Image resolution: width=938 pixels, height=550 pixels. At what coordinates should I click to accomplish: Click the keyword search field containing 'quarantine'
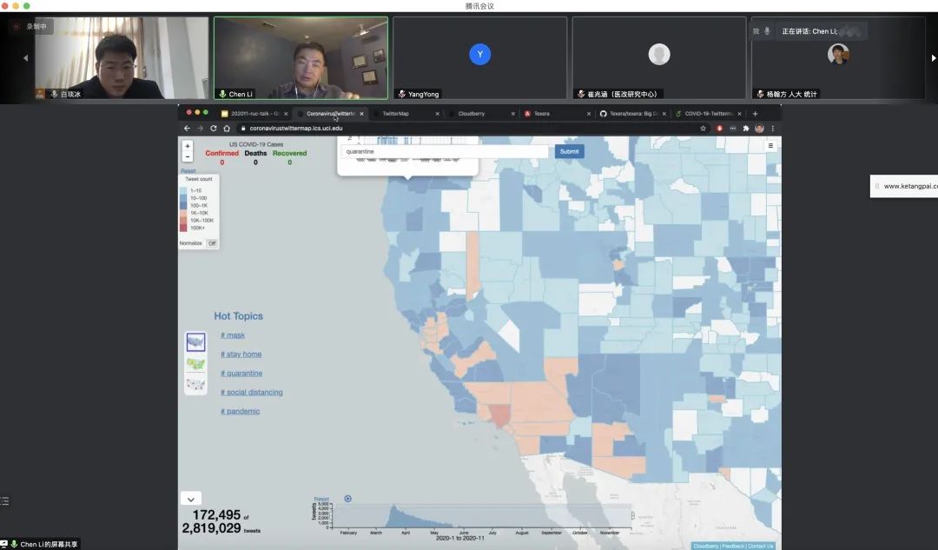[444, 151]
